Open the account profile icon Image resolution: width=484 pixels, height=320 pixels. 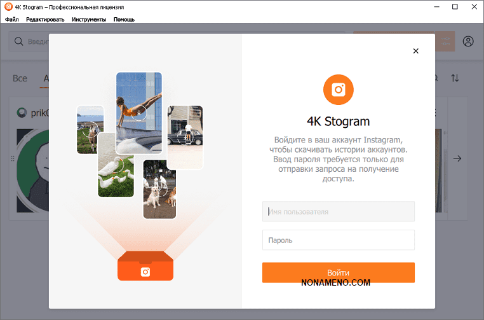468,41
